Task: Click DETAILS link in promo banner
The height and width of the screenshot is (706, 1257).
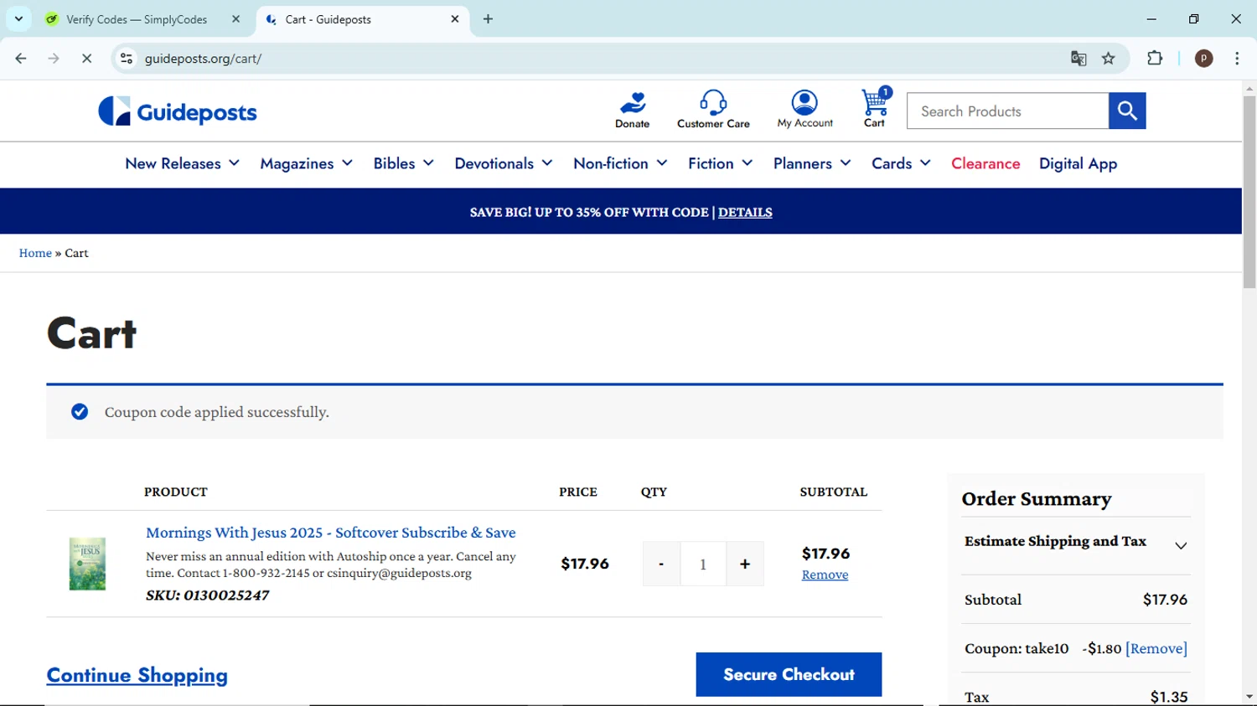Action: click(745, 213)
